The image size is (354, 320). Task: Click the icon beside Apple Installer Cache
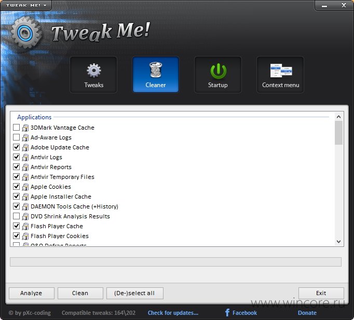pos(25,197)
